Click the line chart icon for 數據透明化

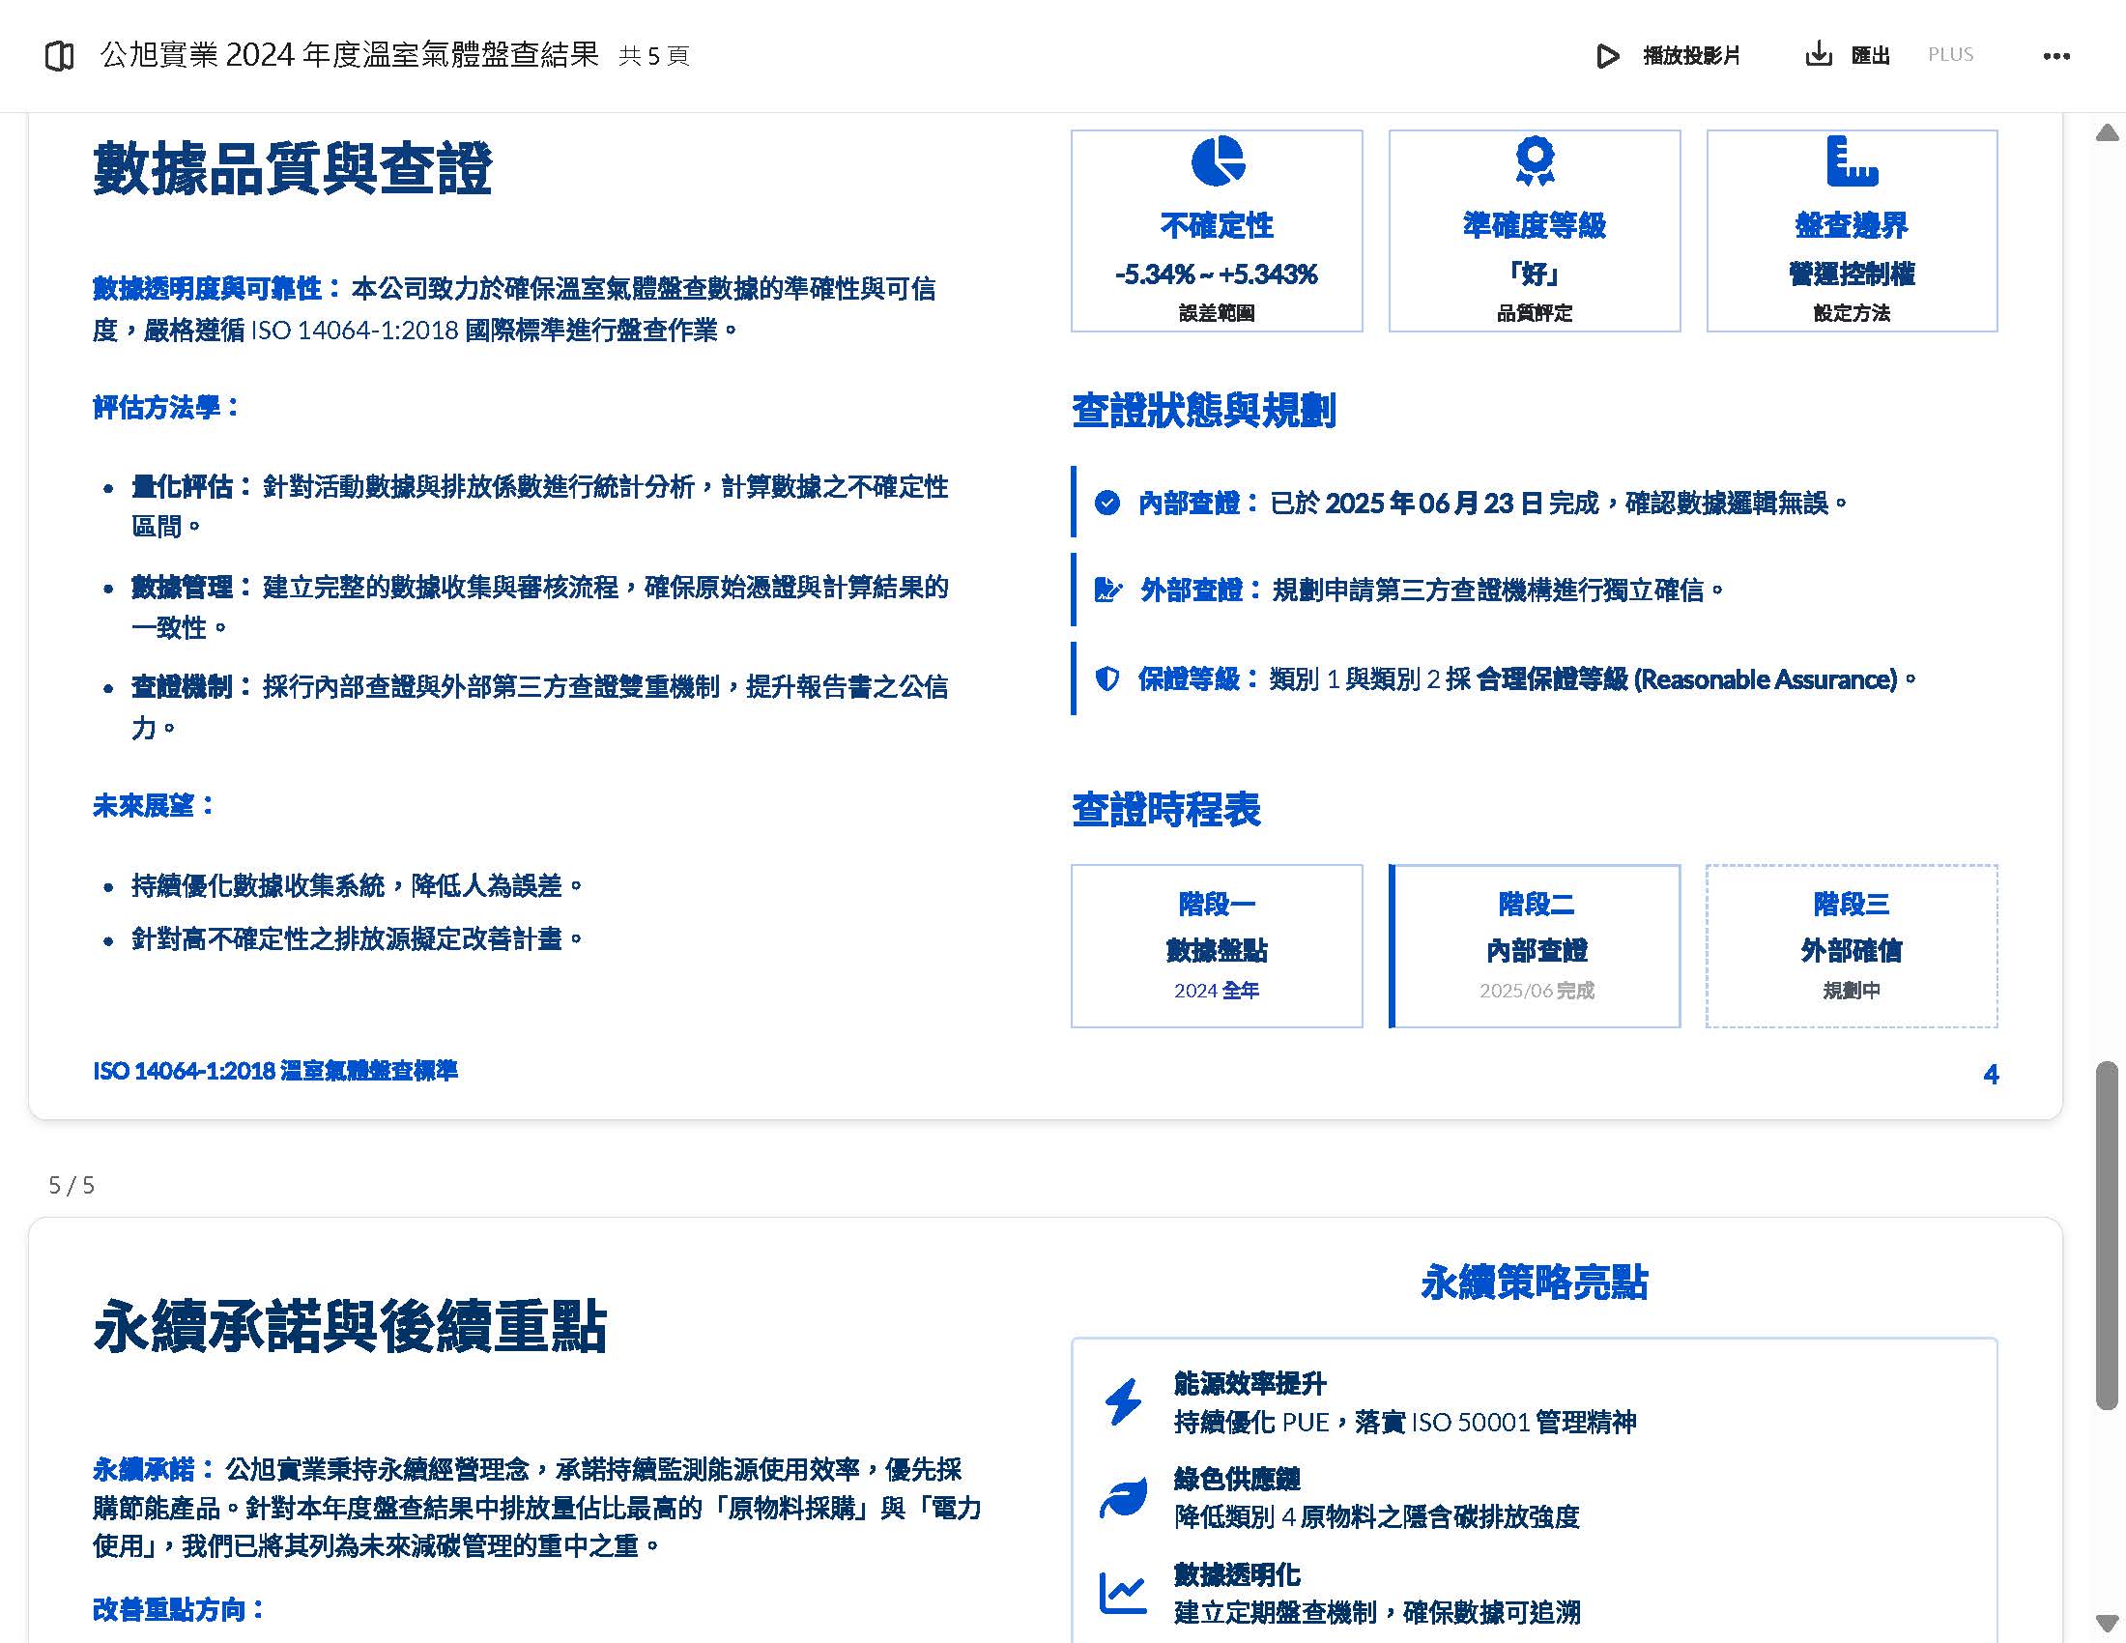(1122, 1593)
